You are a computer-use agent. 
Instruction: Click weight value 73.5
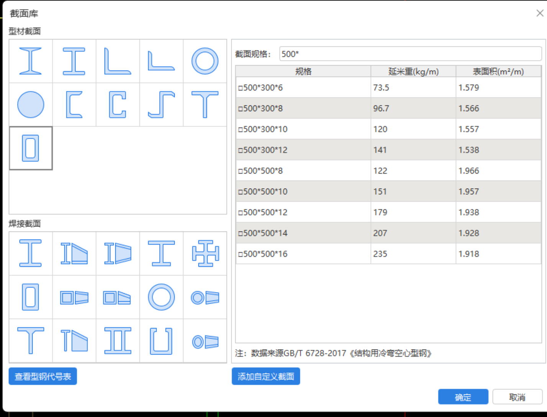(381, 87)
